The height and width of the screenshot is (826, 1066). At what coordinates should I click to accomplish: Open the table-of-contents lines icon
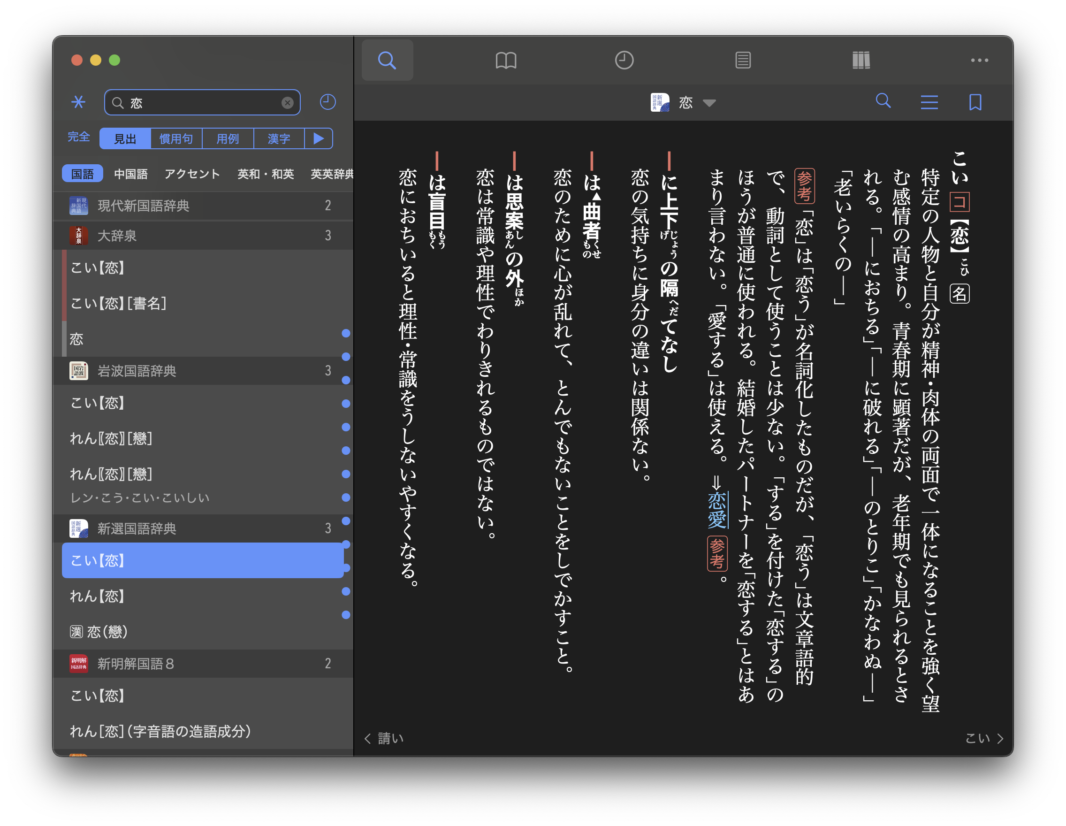(929, 102)
